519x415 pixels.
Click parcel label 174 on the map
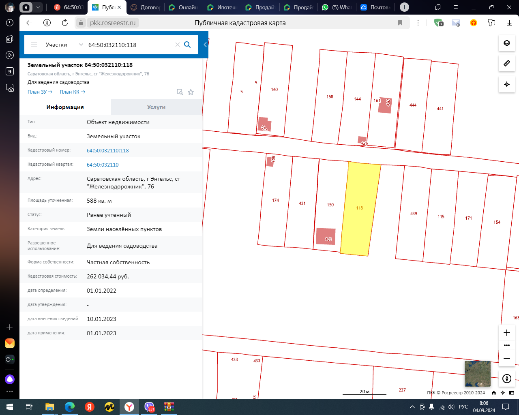tap(276, 200)
